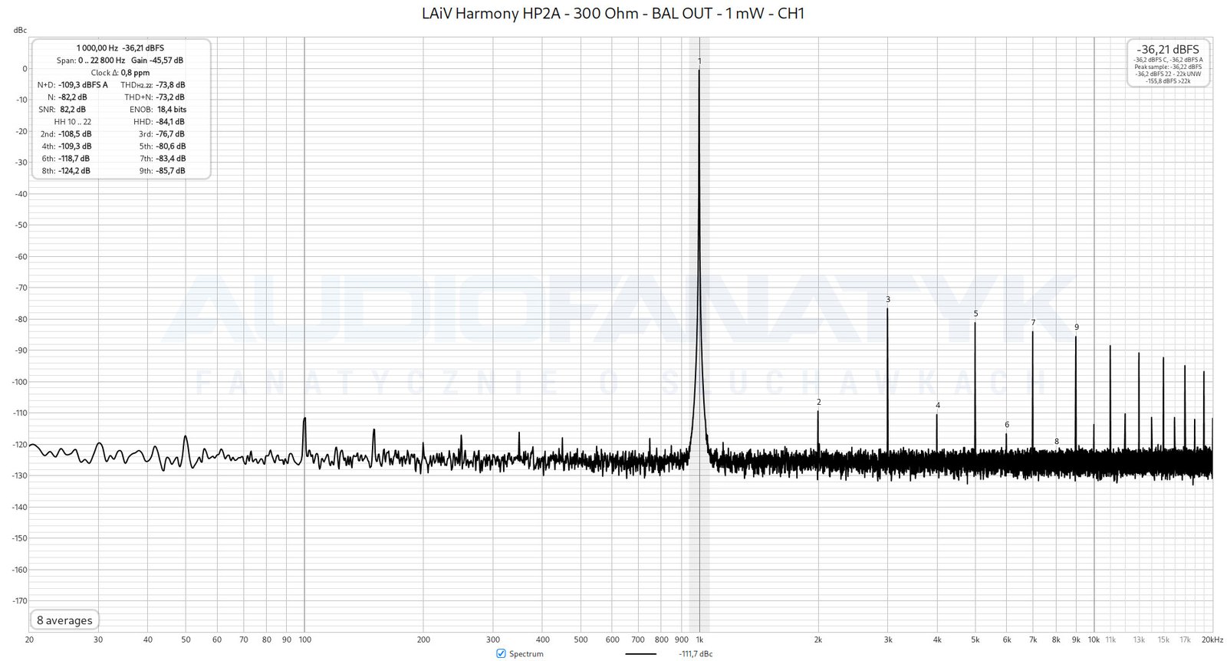Select the 3rd harmonic marker label
The image size is (1227, 661).
click(x=888, y=300)
